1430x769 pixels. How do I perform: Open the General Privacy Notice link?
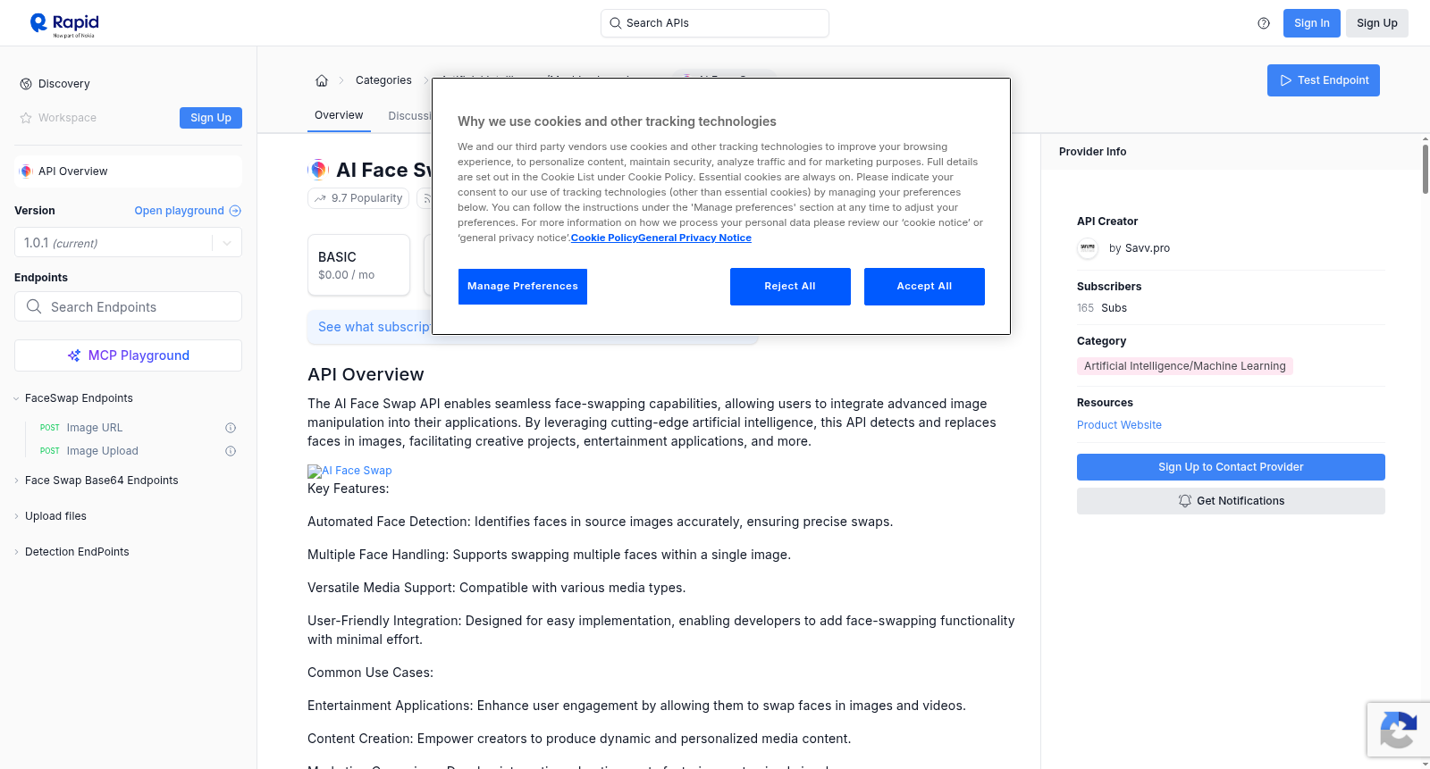(694, 238)
